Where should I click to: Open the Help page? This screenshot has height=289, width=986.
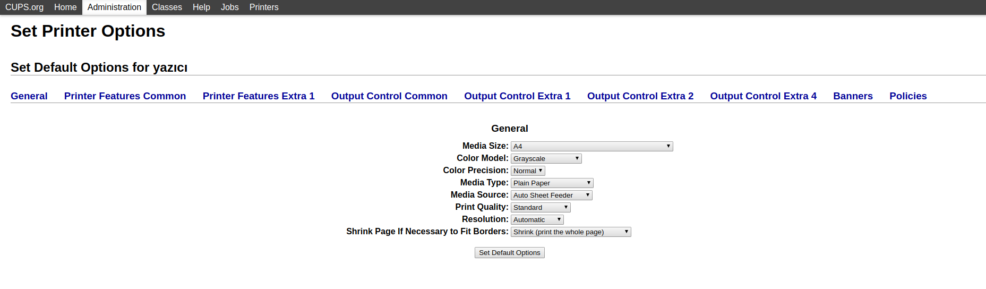pyautogui.click(x=201, y=7)
